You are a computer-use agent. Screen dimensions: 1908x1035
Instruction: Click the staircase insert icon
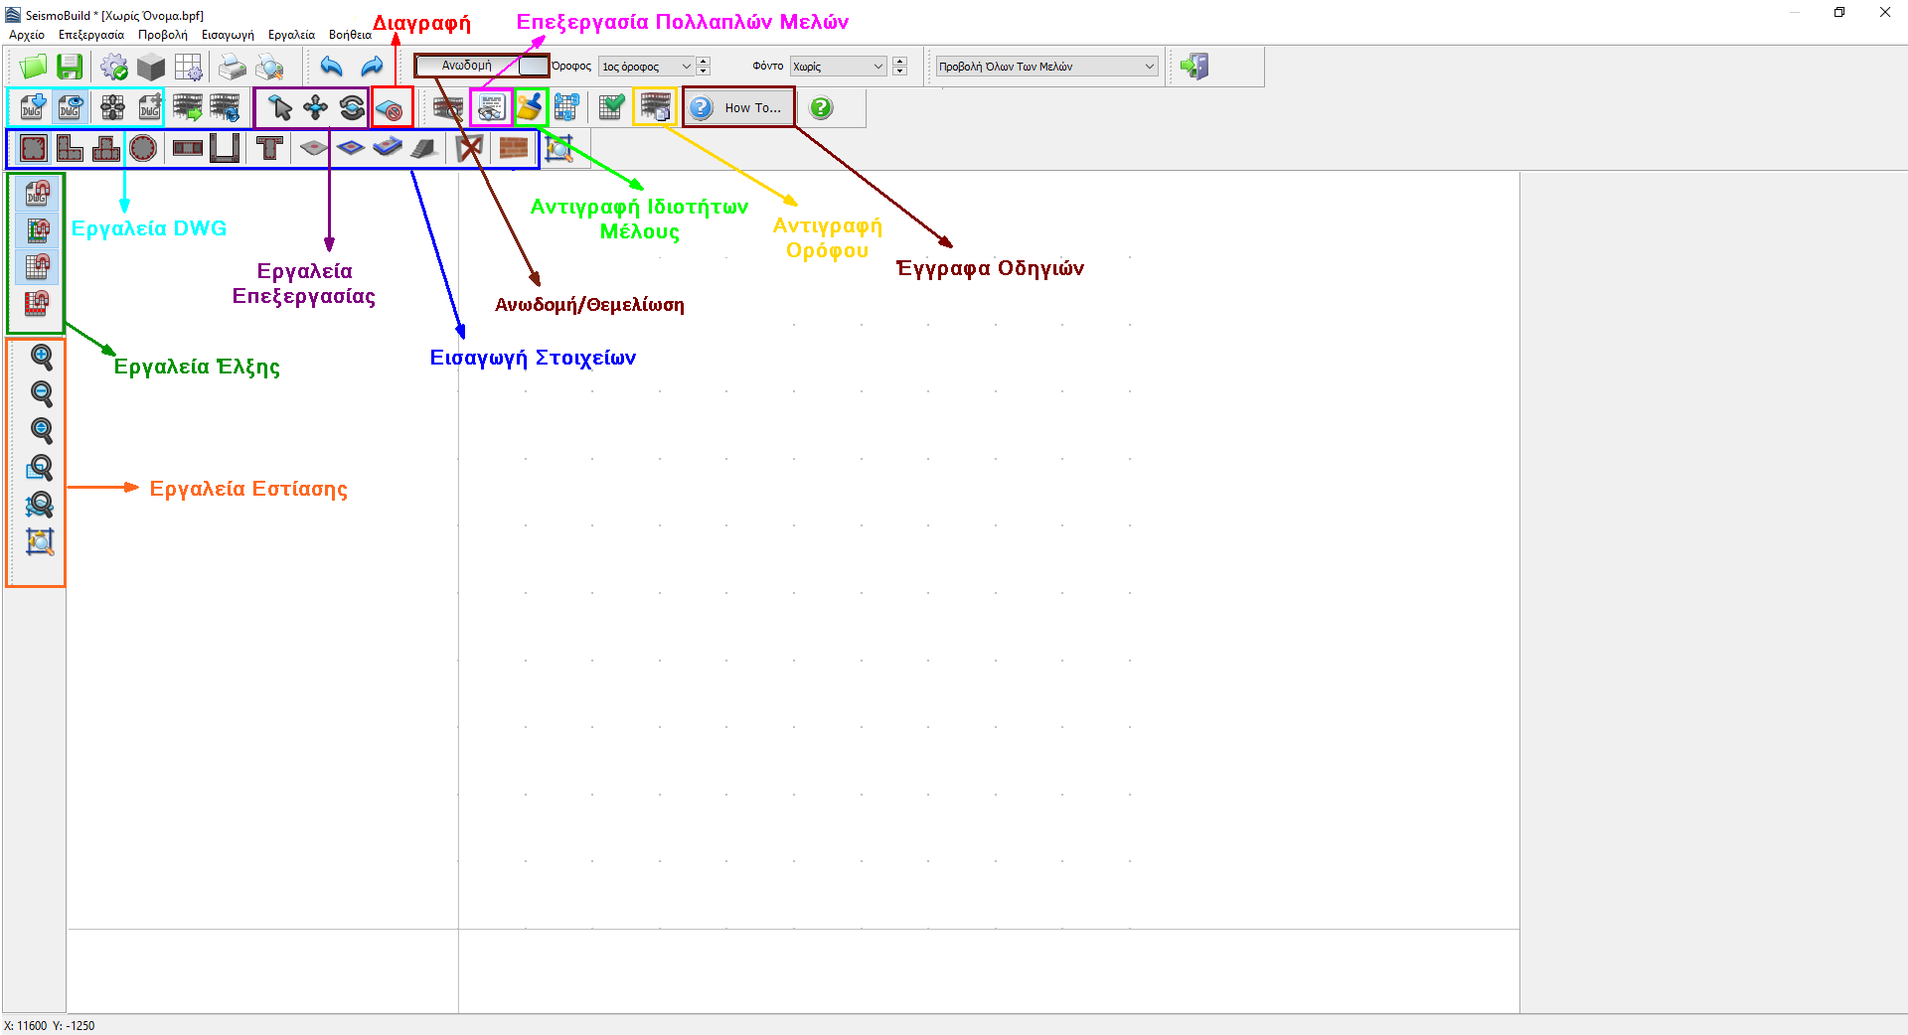[x=424, y=149]
